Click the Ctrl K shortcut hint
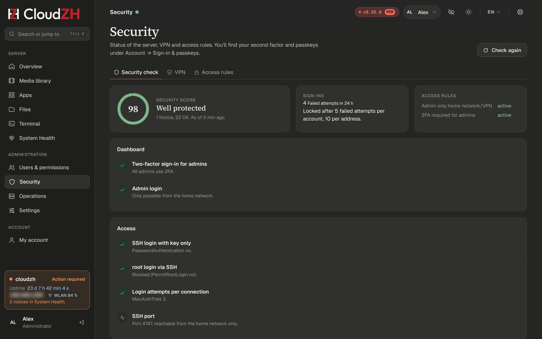 pos(77,34)
